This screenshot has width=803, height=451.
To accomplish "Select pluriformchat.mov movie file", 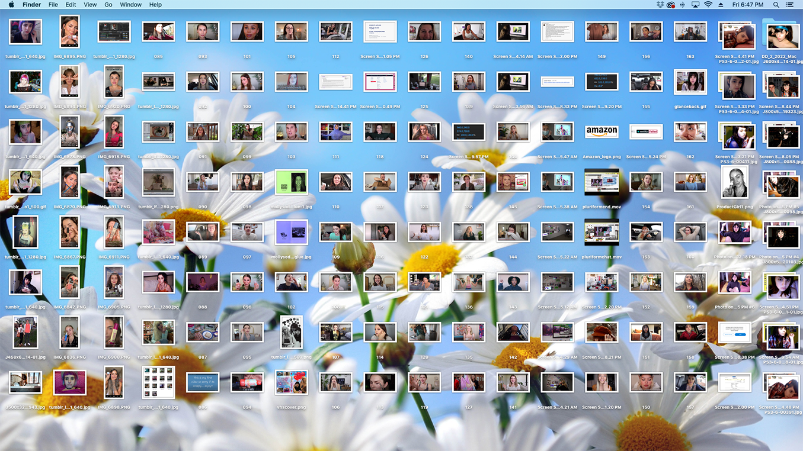I will (x=602, y=232).
